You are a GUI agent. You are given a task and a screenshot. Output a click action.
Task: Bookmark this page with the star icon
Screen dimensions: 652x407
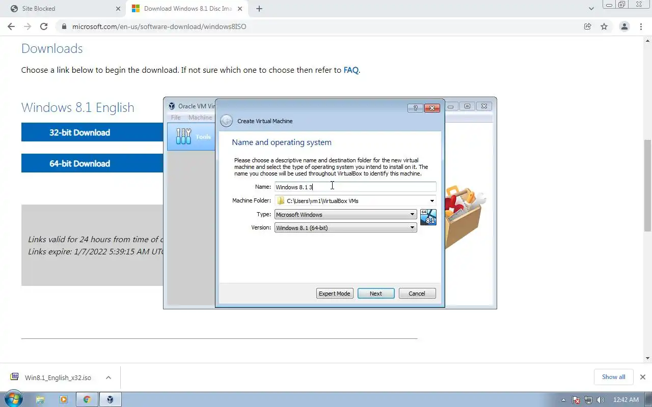604,26
